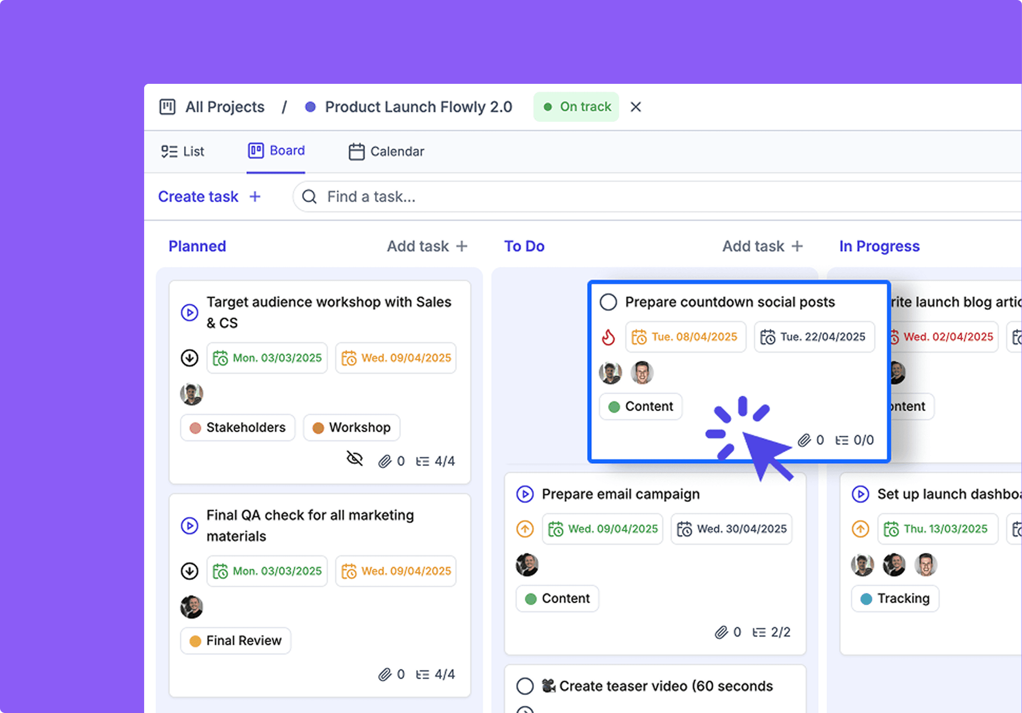The height and width of the screenshot is (713, 1022).
Task: Open 4/4 subtasks on Final QA check card
Action: tap(435, 674)
